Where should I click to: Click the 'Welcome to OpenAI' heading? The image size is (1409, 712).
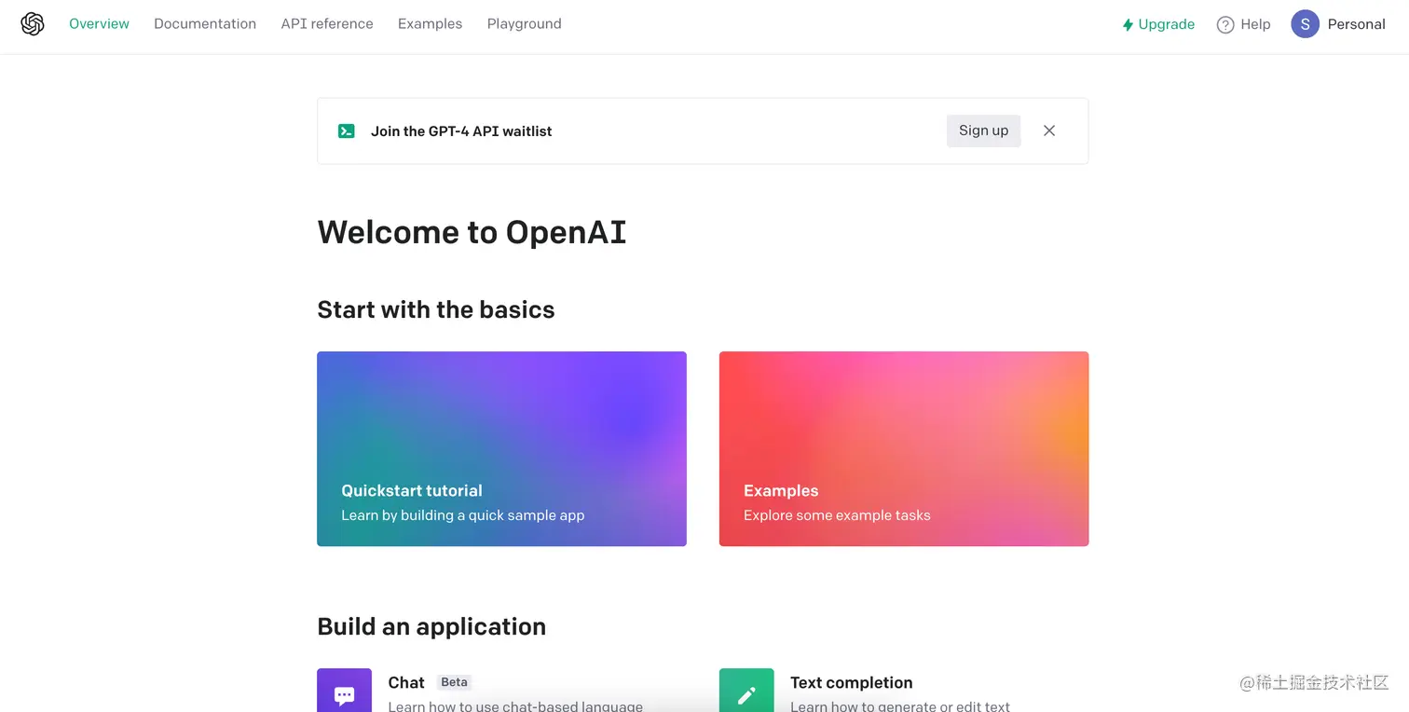(472, 232)
